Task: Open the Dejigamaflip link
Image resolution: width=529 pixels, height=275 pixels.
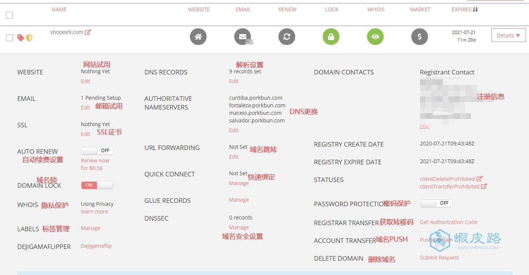Action: (x=96, y=246)
